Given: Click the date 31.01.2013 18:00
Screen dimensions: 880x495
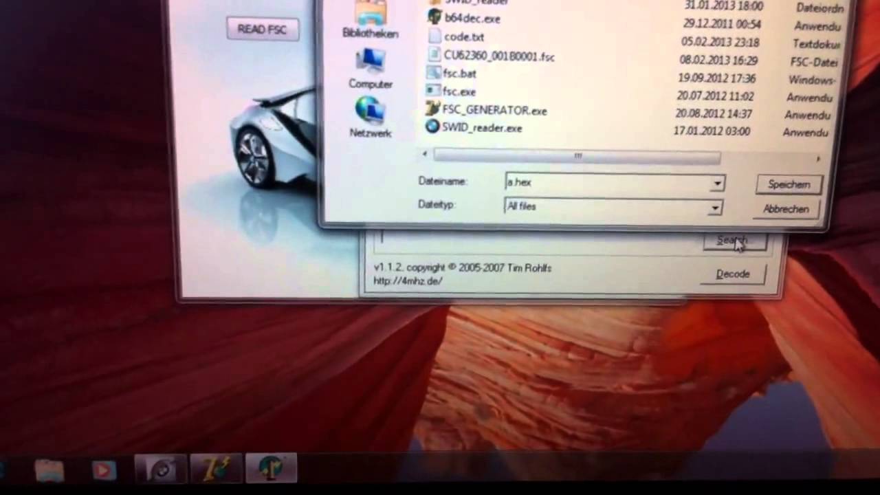Looking at the screenshot, I should [724, 5].
